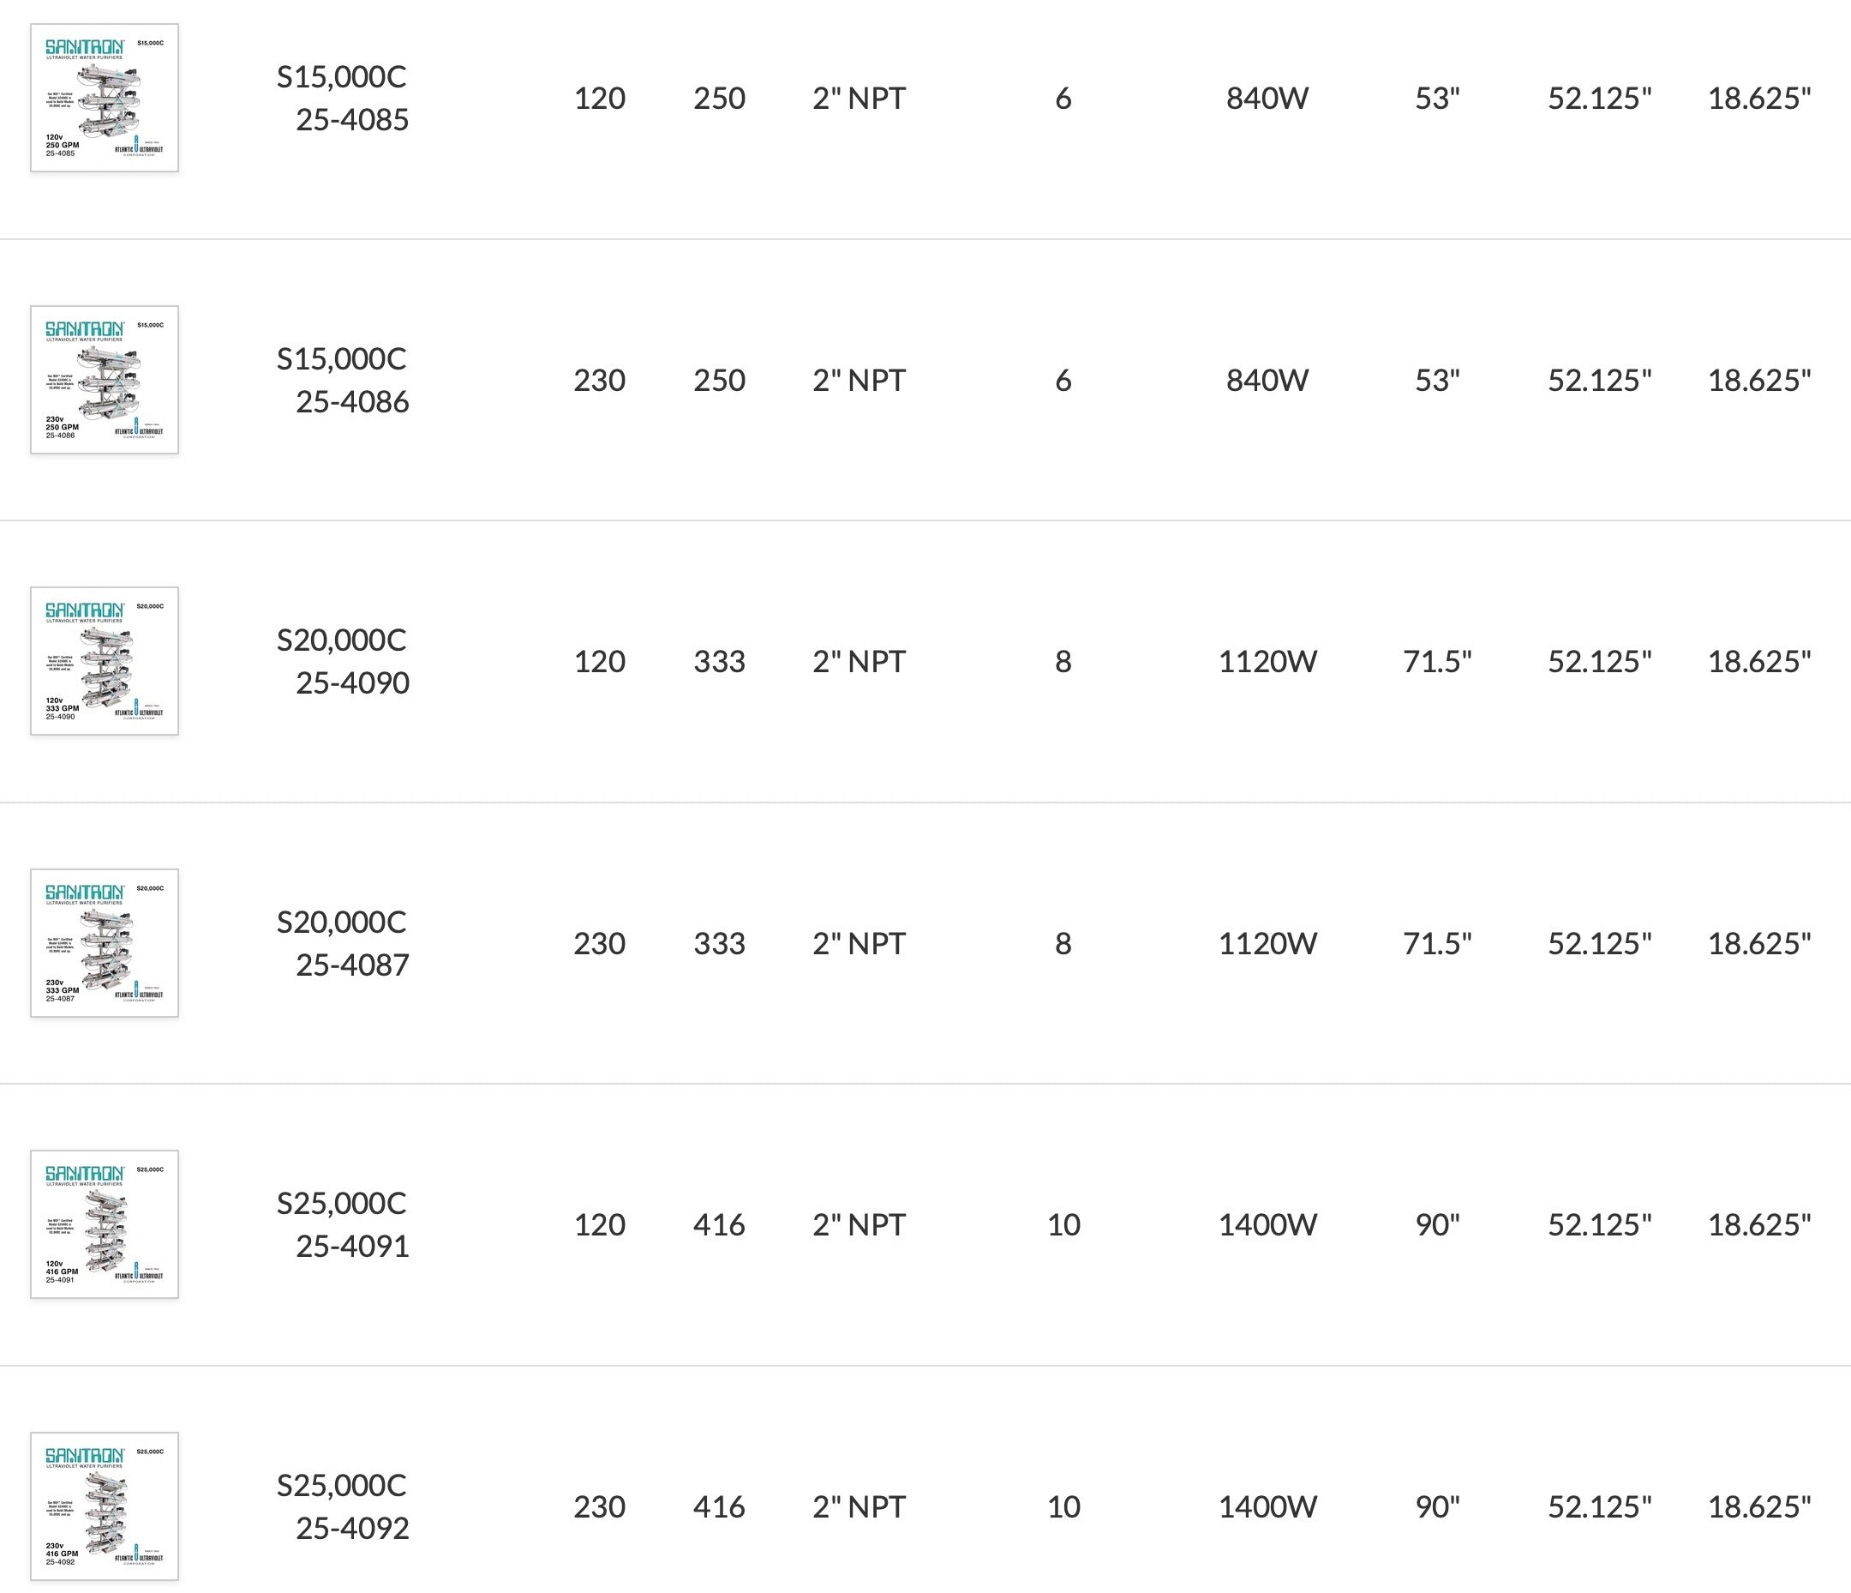This screenshot has width=1851, height=1593.
Task: Select the S20,000C 25-4087 product image
Action: [x=105, y=943]
